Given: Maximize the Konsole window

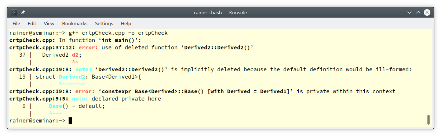Looking at the screenshot, I should click(418, 12).
